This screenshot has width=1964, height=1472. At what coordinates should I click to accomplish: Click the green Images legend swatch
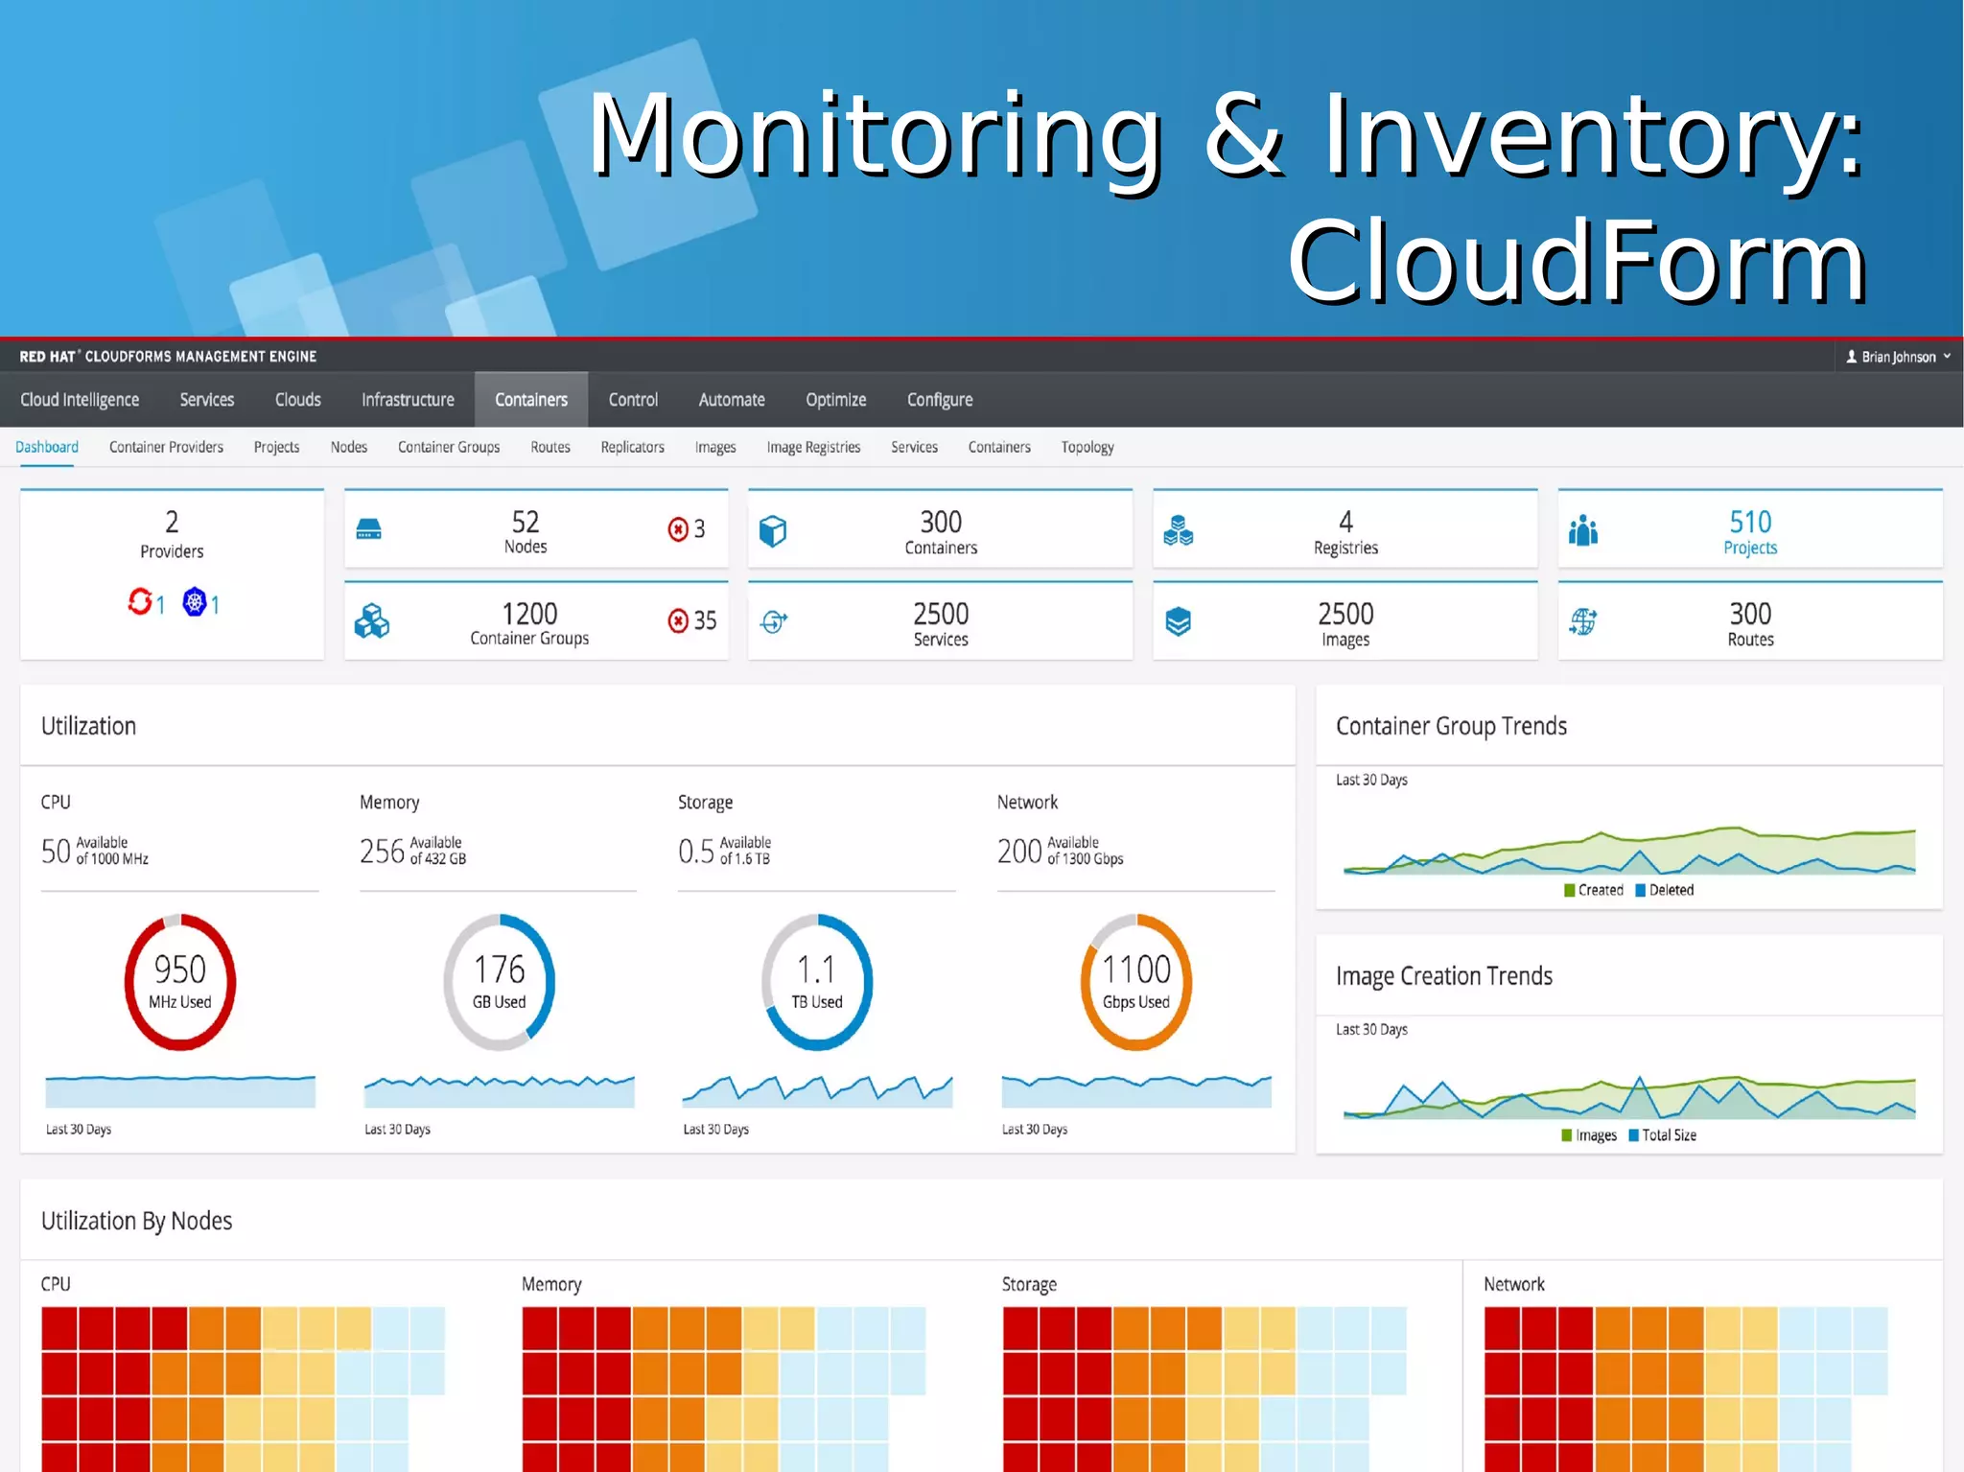click(x=1567, y=1135)
